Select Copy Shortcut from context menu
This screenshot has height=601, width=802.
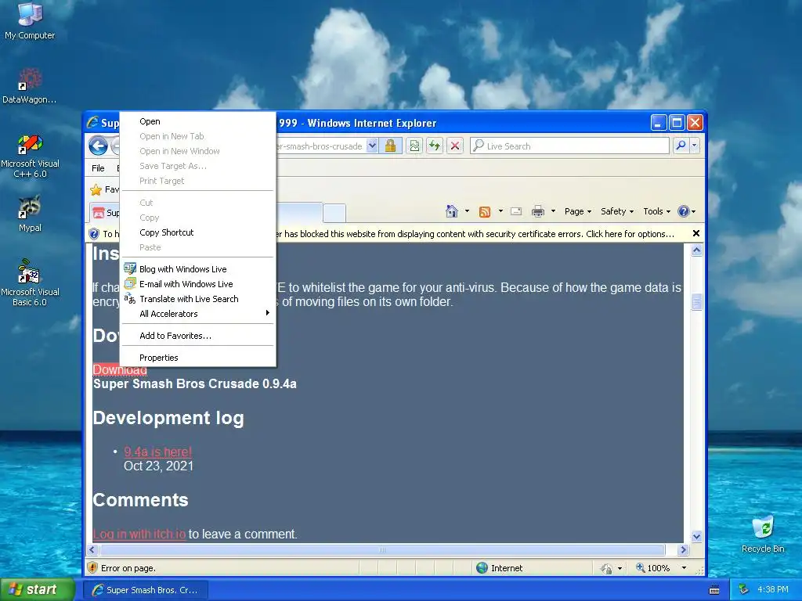(x=198, y=232)
